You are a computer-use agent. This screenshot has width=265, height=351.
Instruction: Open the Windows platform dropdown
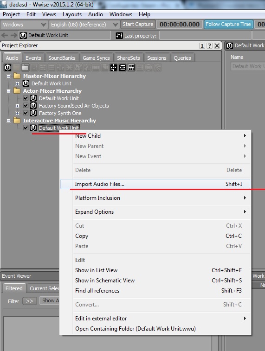(x=24, y=25)
